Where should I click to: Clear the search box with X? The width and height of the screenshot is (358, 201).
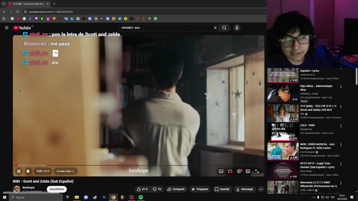215,28
